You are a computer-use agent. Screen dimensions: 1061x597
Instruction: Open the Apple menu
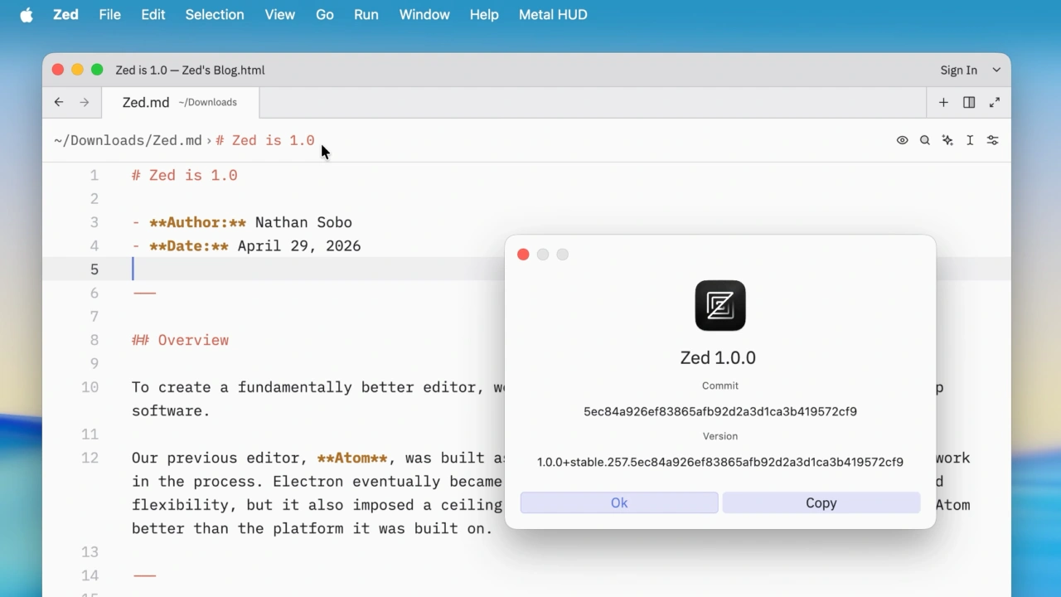(x=27, y=15)
